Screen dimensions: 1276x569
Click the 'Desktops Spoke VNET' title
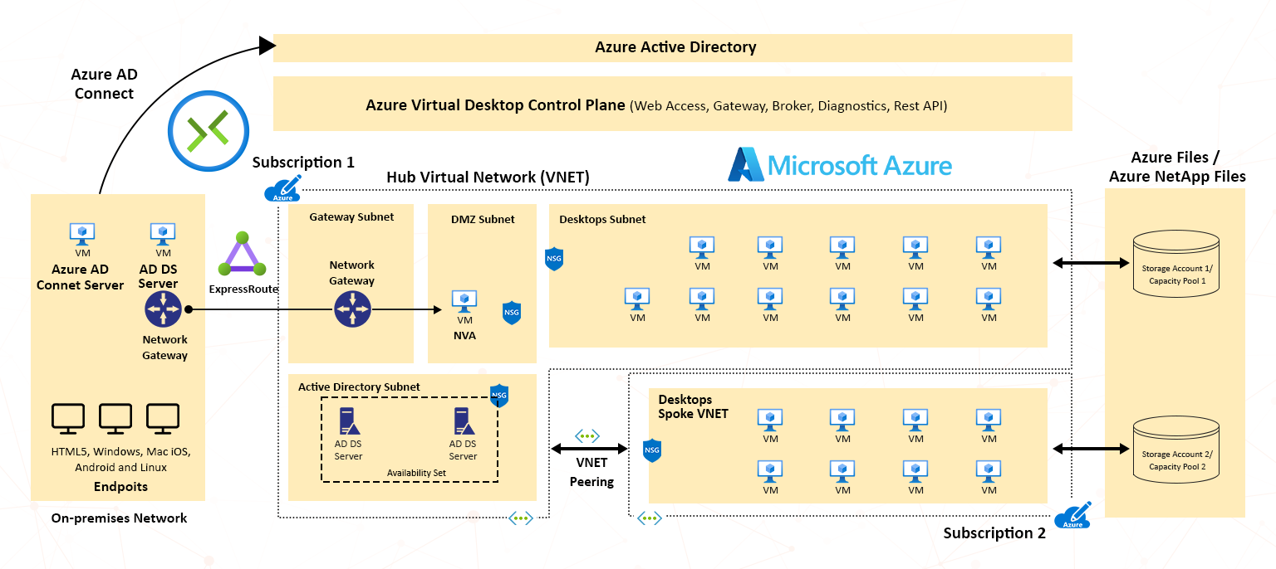[x=694, y=406]
